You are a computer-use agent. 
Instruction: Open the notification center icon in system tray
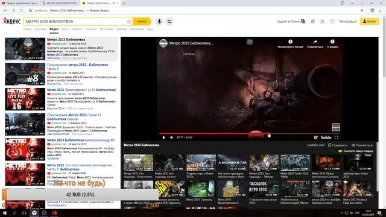379,213
